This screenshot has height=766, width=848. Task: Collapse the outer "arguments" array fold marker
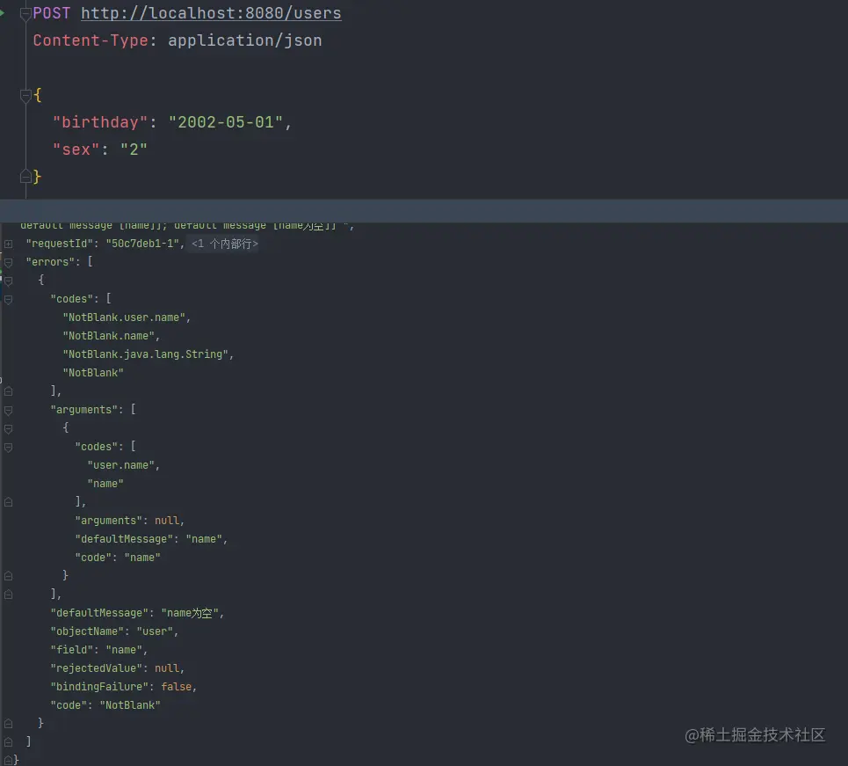pos(9,411)
